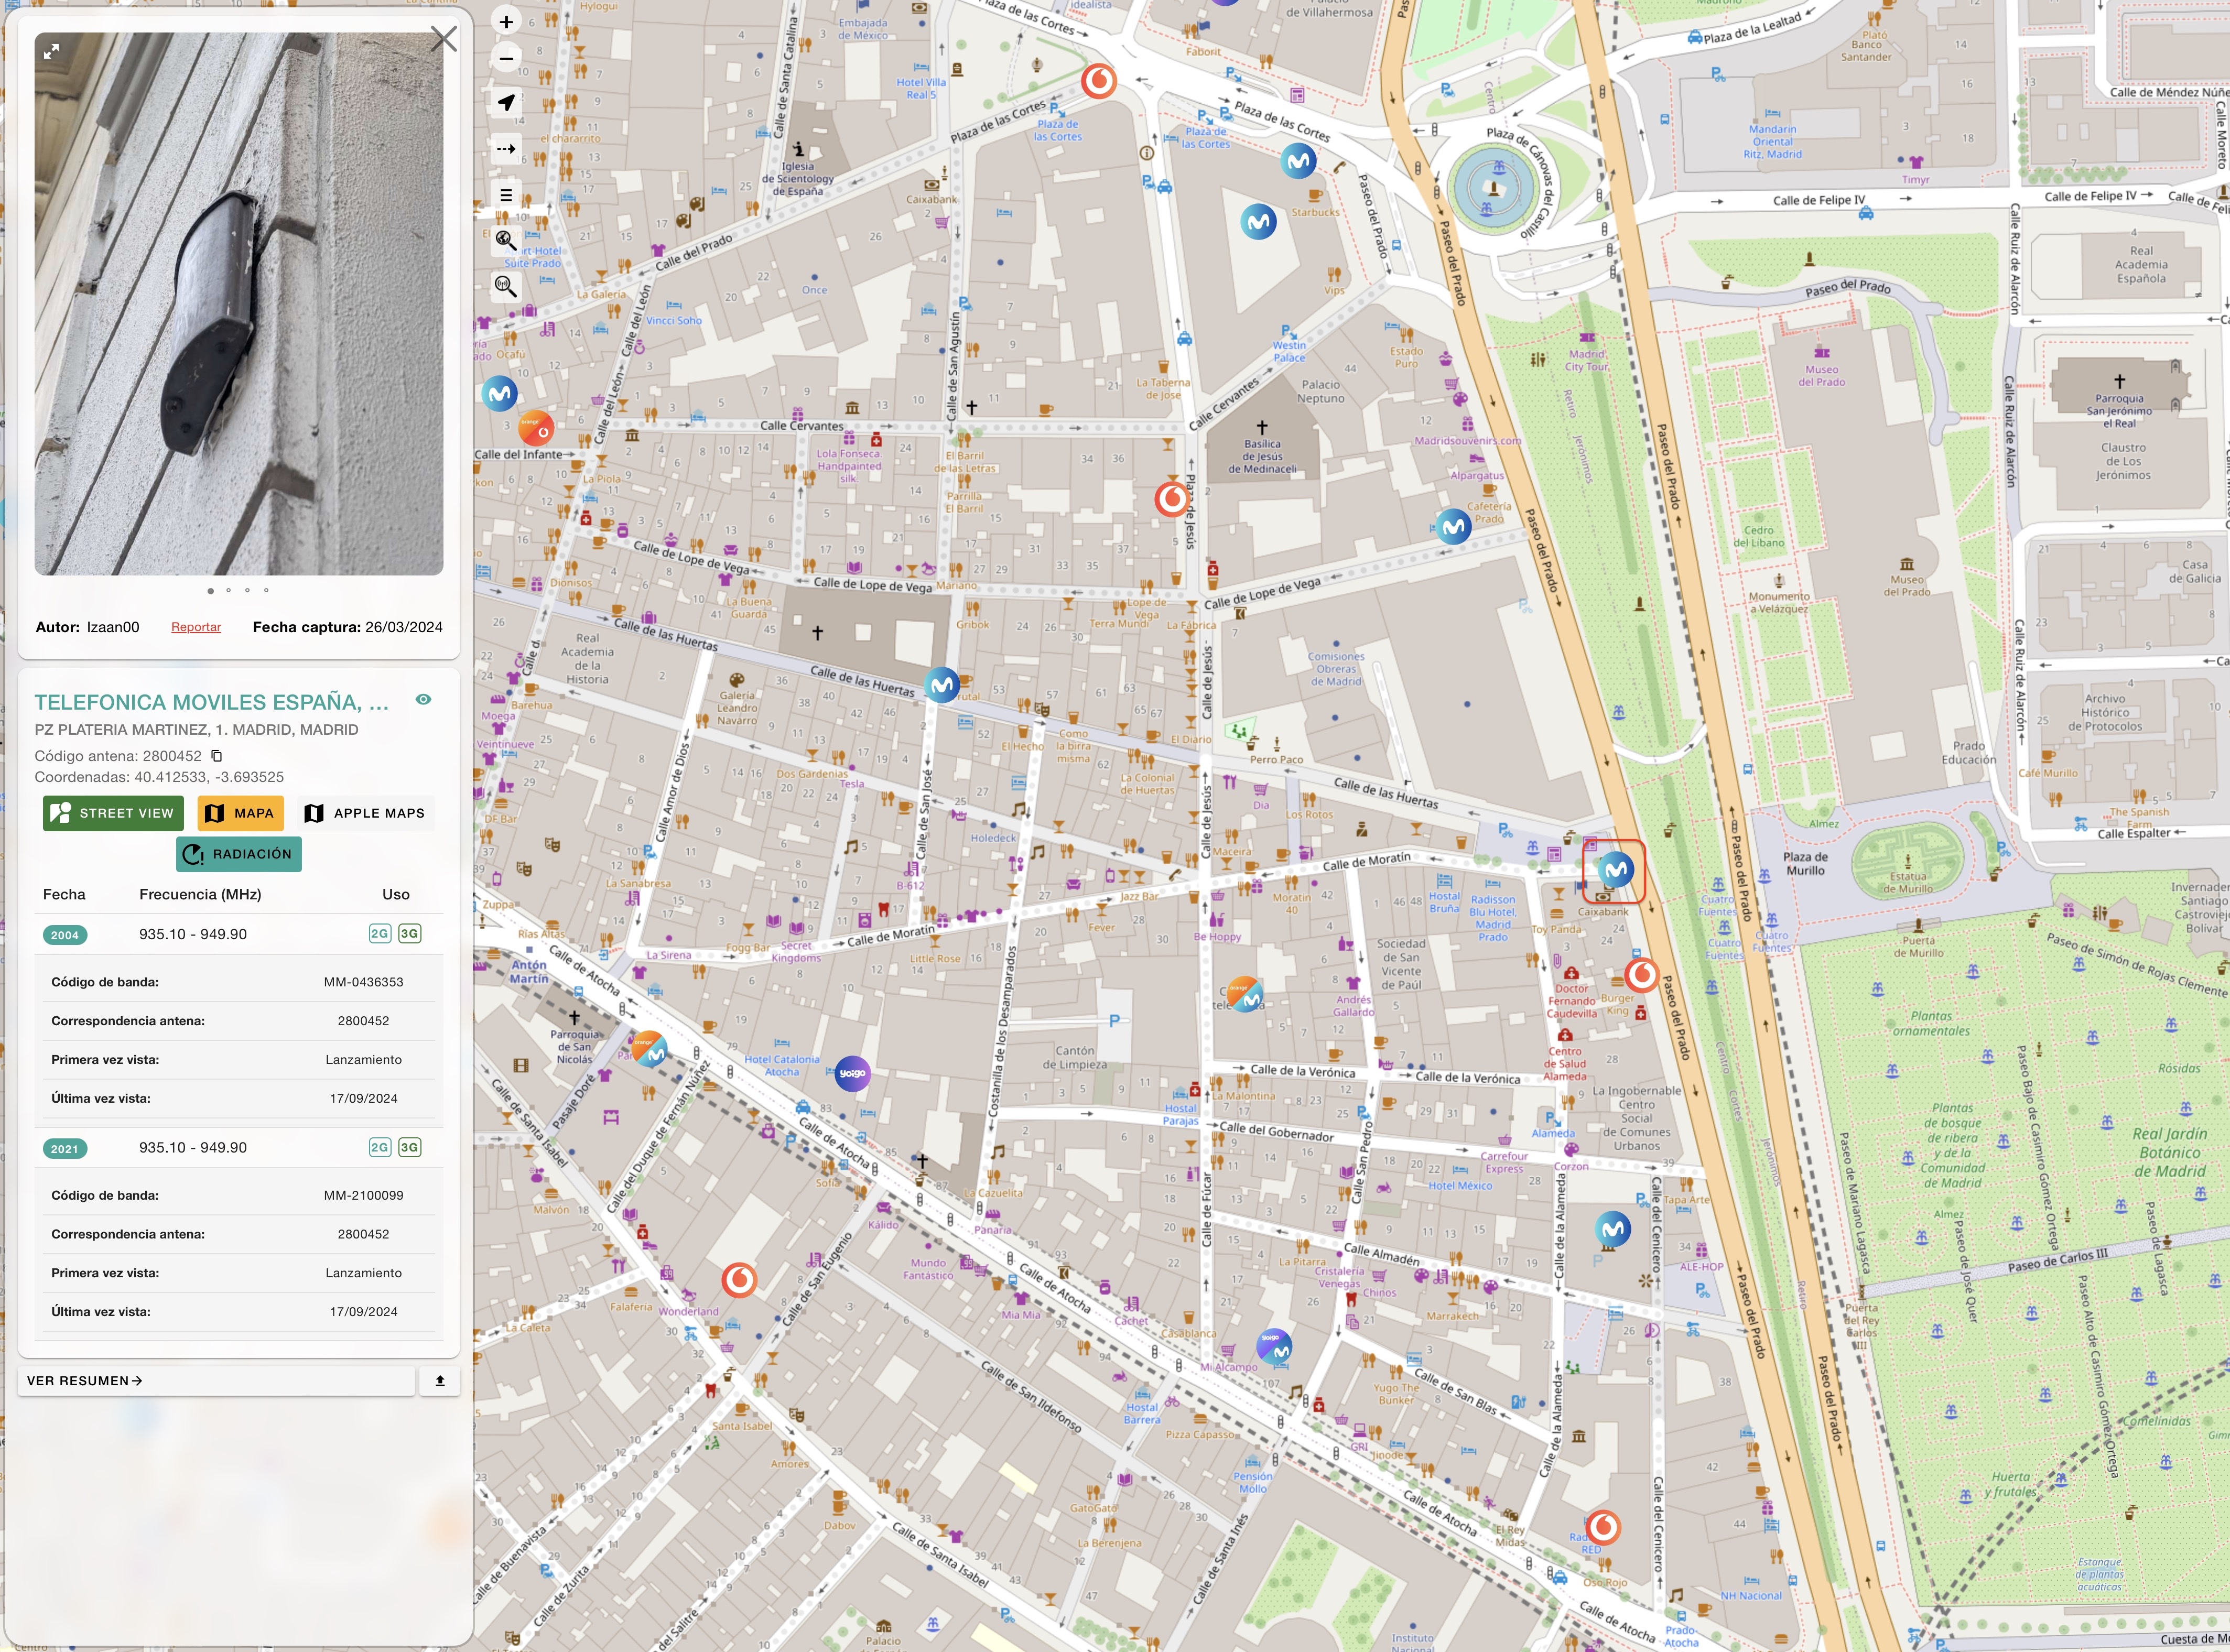
Task: Click the share upload icon beside Ver Resumen
Action: click(440, 1381)
